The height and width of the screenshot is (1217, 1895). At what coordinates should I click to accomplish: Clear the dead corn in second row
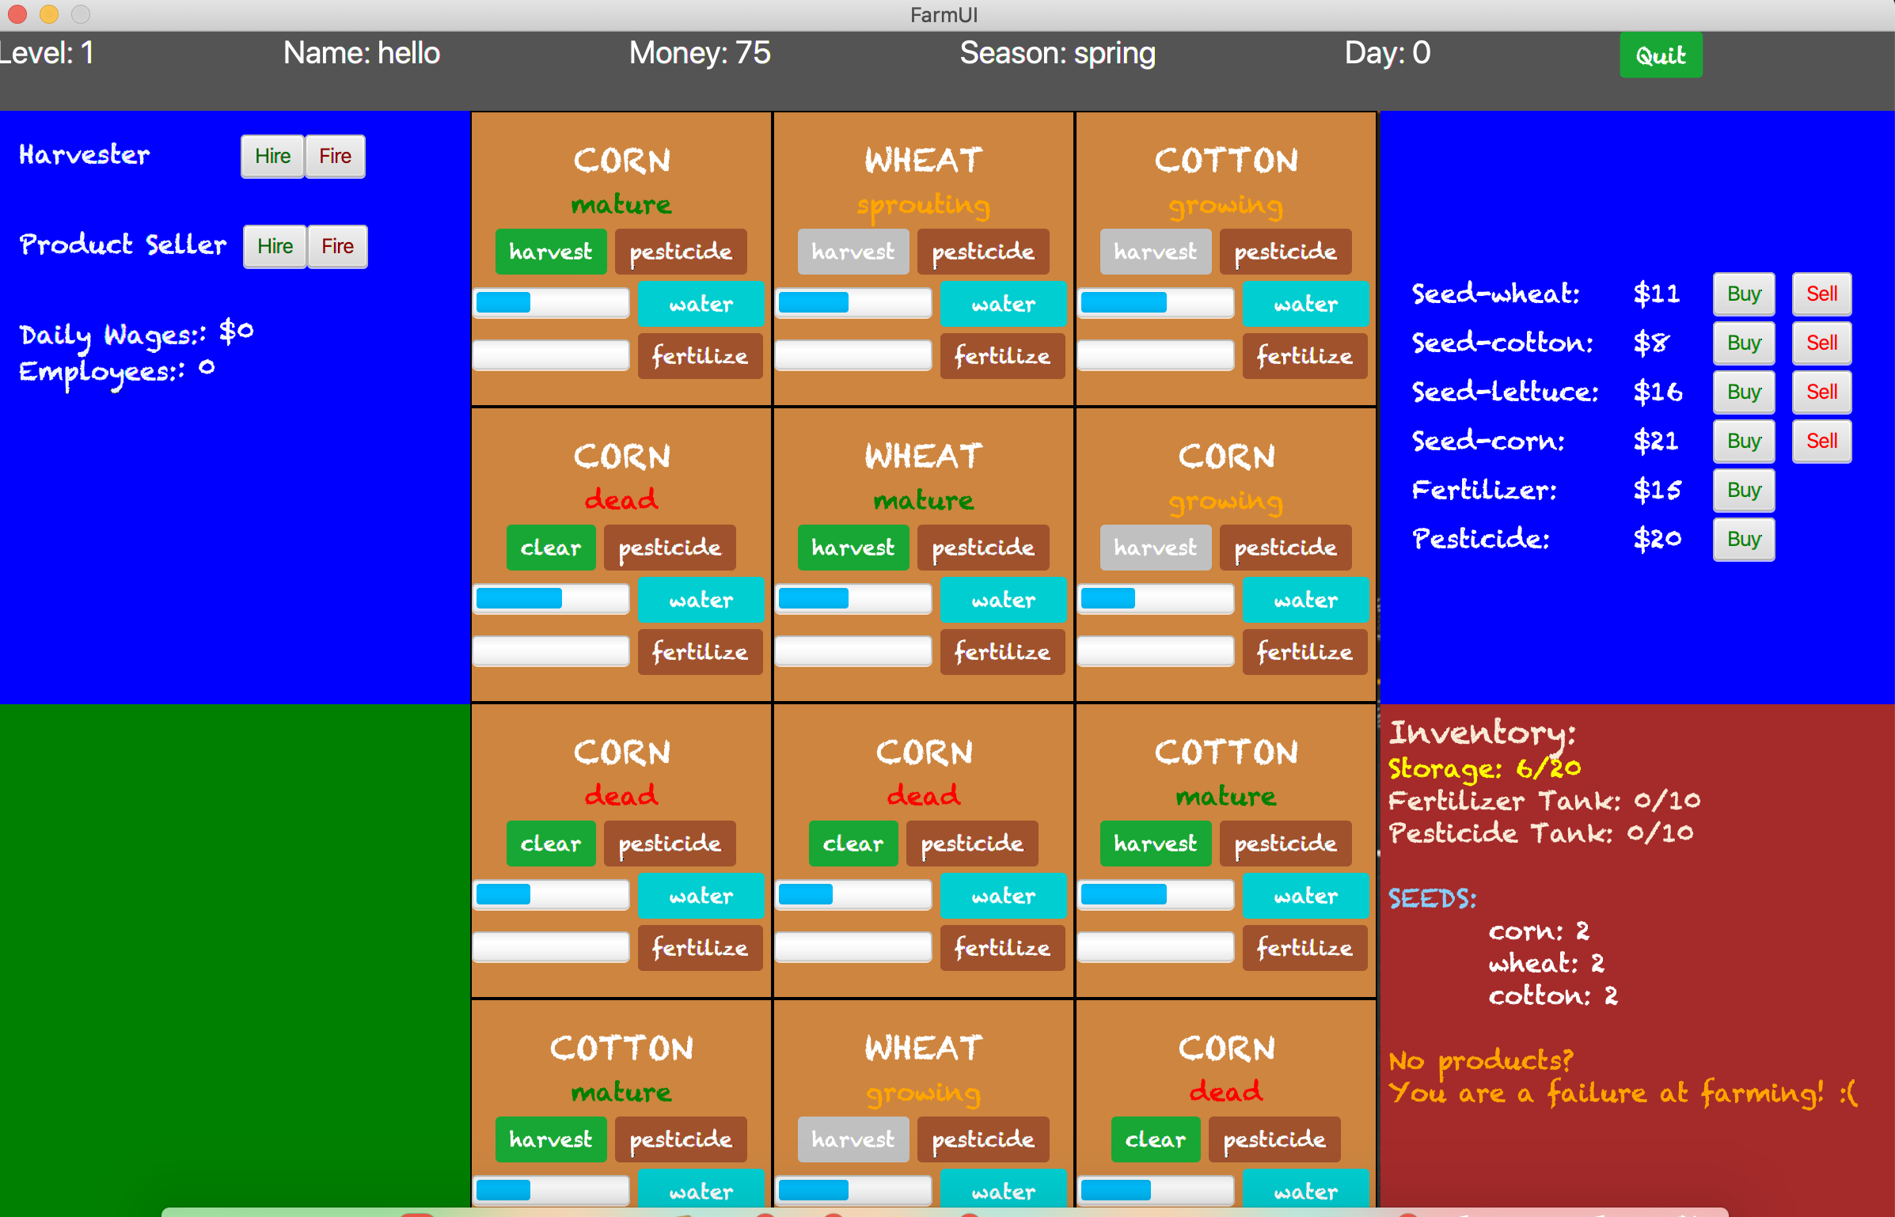pyautogui.click(x=550, y=548)
